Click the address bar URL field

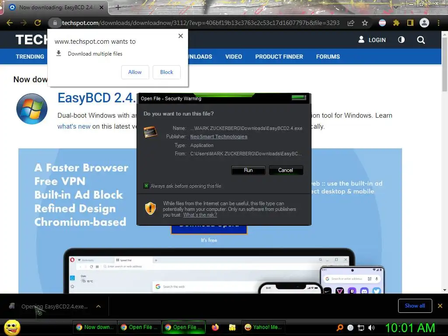(x=200, y=23)
